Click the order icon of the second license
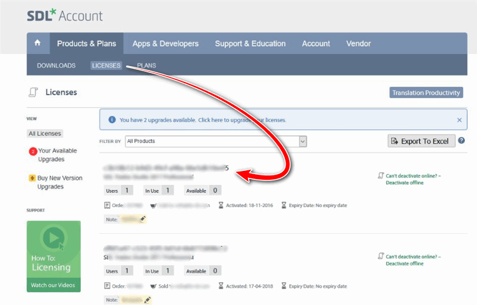This screenshot has width=477, height=305. (107, 286)
